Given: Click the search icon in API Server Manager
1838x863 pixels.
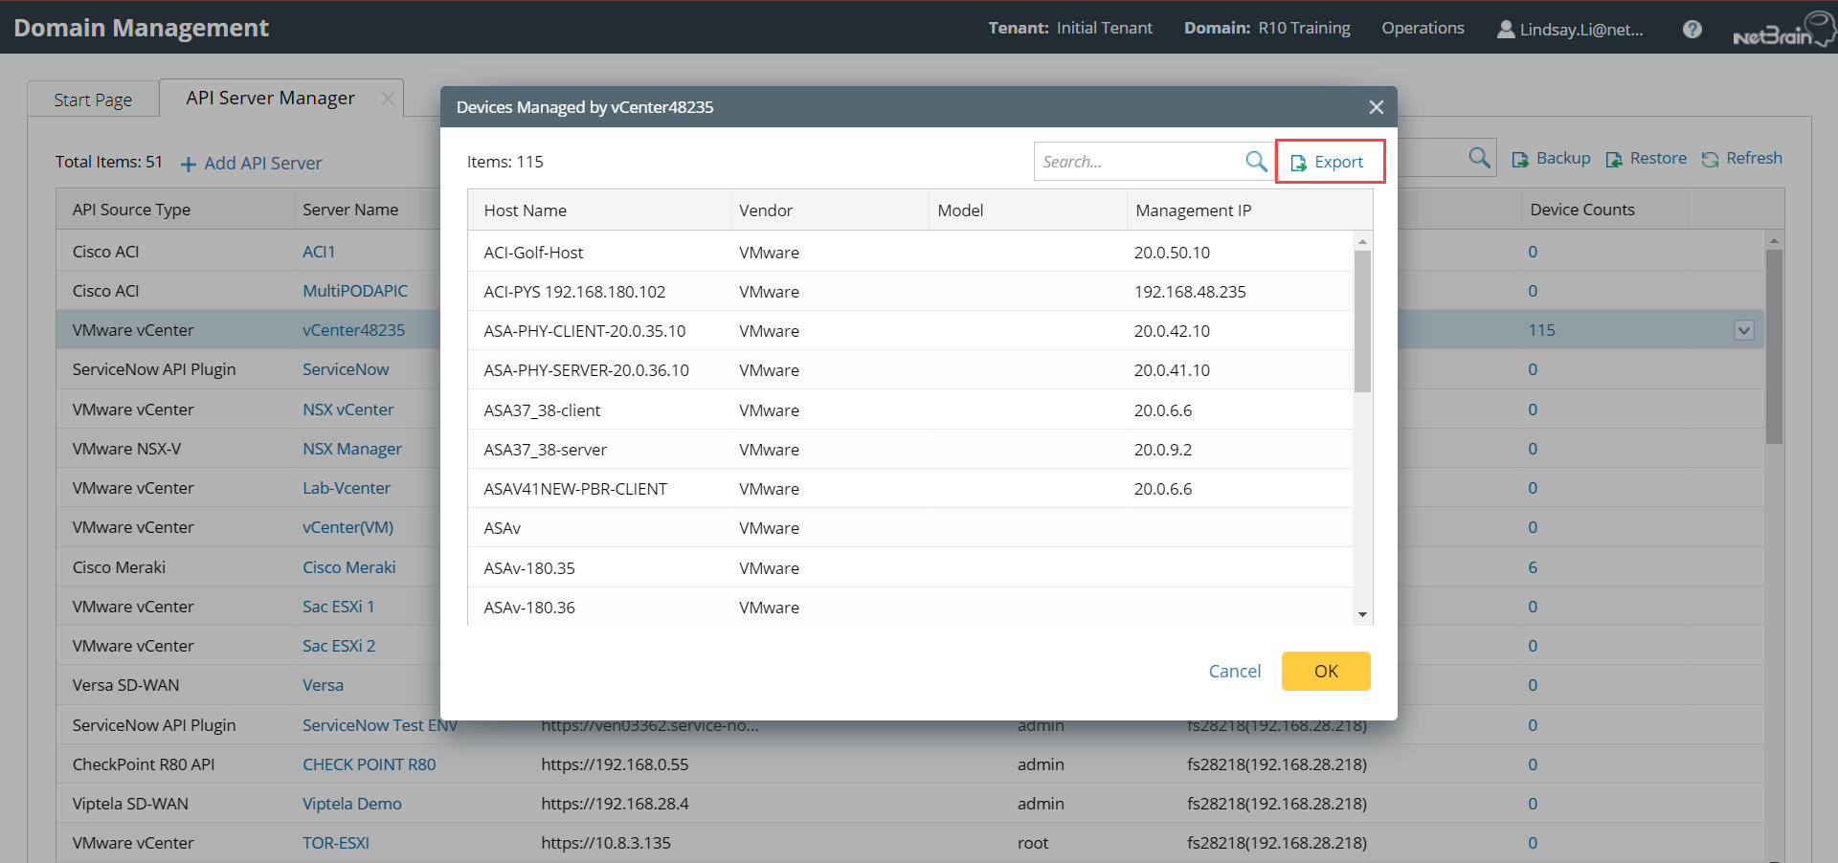Looking at the screenshot, I should point(1479,158).
